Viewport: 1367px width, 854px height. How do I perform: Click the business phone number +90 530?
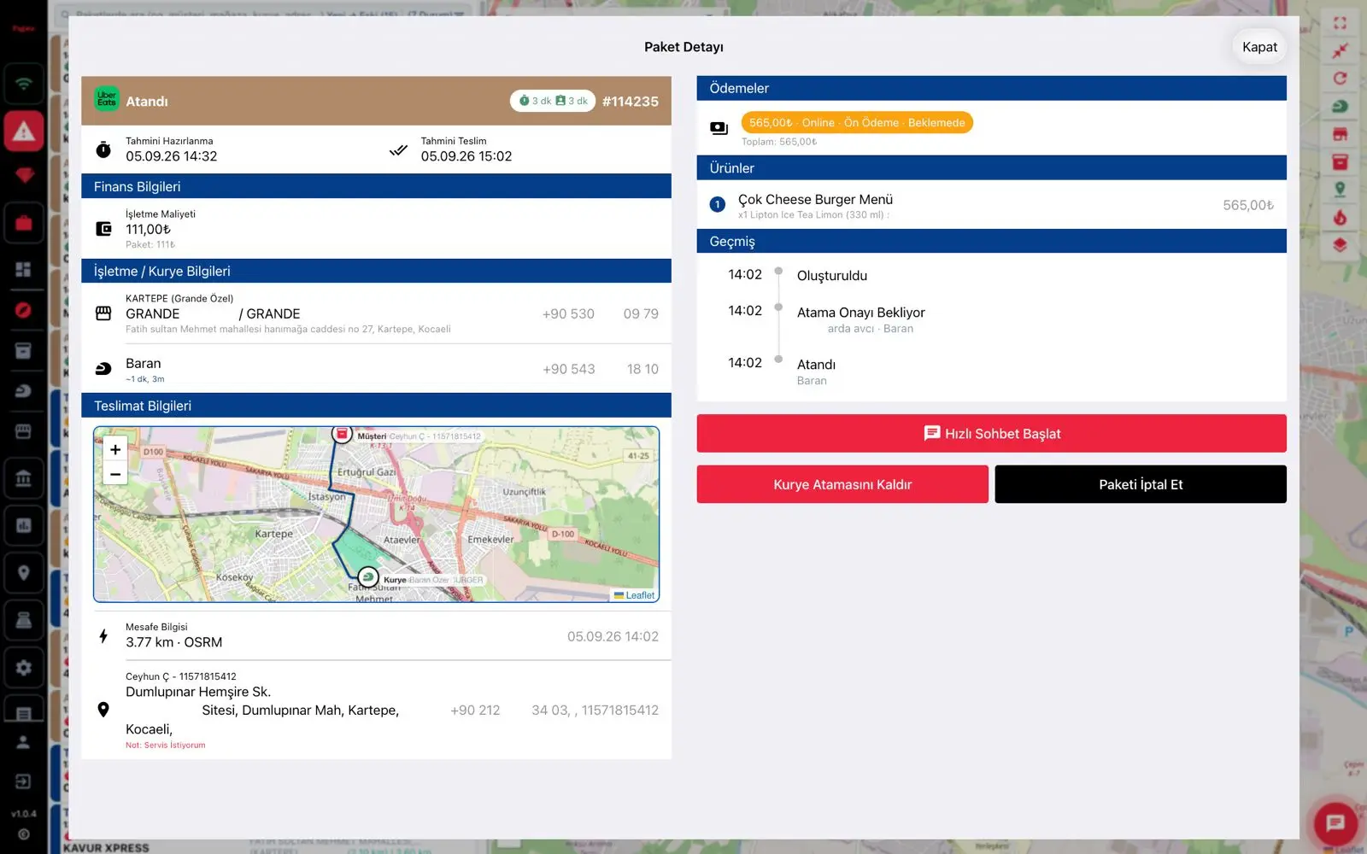coord(601,314)
